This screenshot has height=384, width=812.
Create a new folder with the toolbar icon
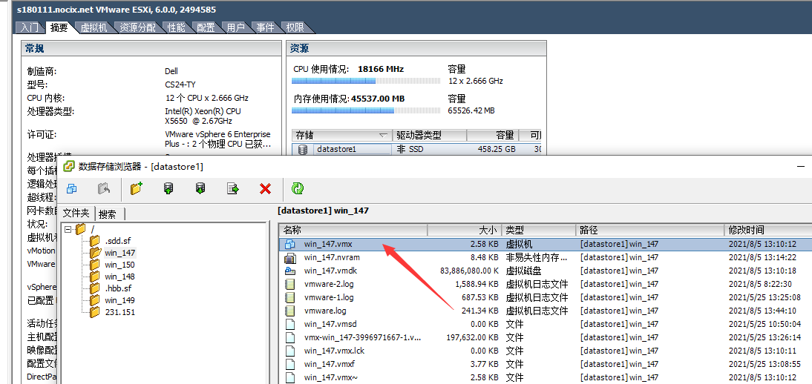(x=136, y=188)
